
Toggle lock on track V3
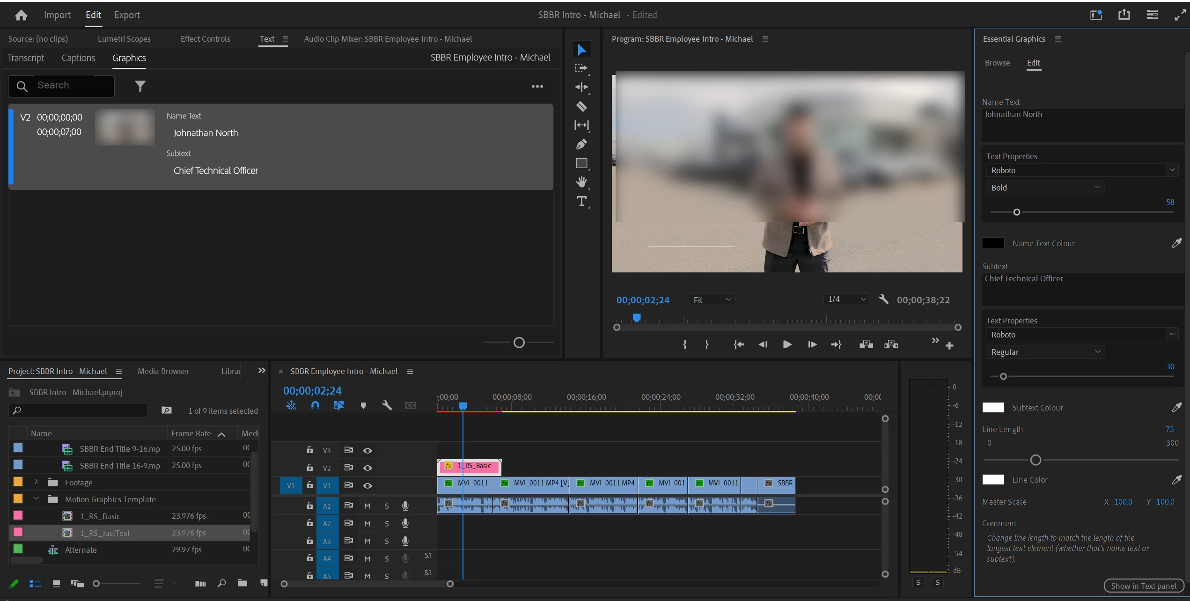coord(309,450)
